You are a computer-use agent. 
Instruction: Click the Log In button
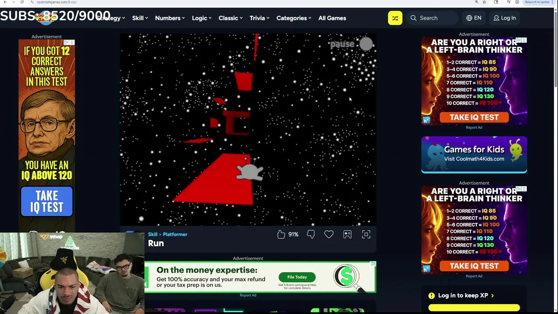pos(504,18)
